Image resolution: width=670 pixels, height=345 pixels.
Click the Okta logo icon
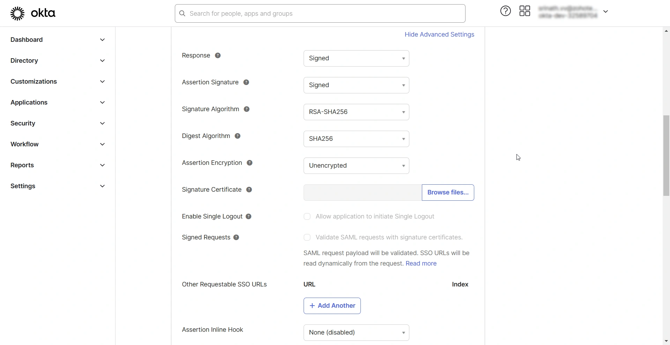17,14
